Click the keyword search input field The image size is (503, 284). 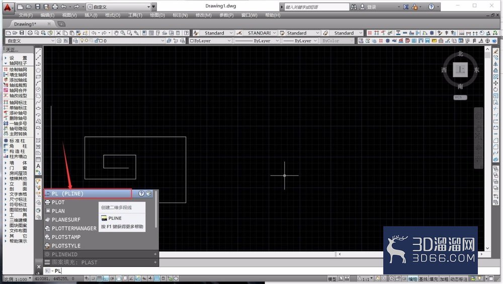pos(316,7)
